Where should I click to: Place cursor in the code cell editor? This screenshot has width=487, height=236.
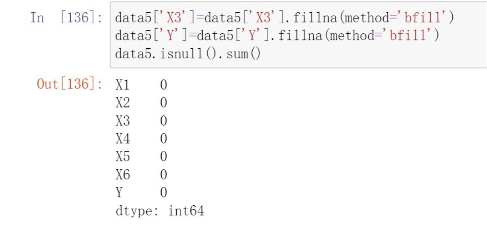tap(298, 35)
